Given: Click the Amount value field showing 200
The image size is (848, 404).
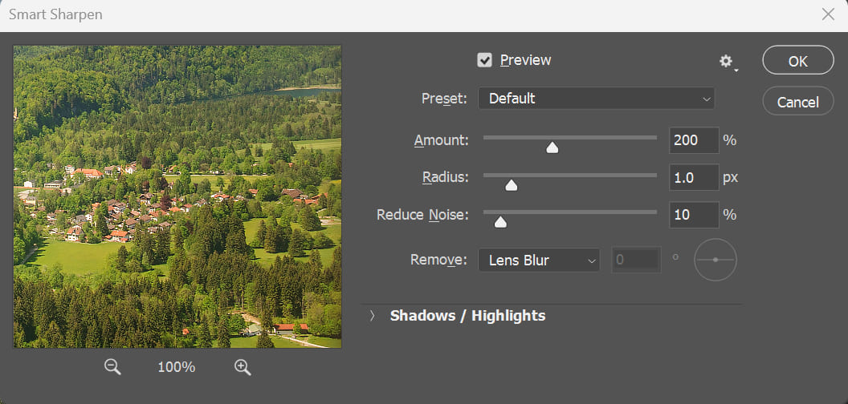Looking at the screenshot, I should click(x=694, y=140).
